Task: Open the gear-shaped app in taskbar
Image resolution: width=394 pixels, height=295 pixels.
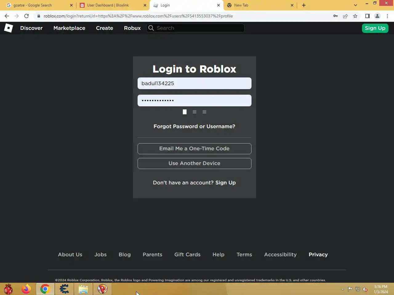Action: pyautogui.click(x=64, y=289)
